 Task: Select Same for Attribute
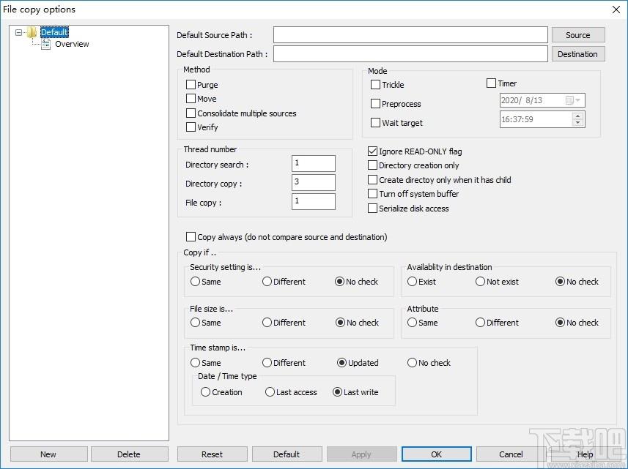[412, 322]
